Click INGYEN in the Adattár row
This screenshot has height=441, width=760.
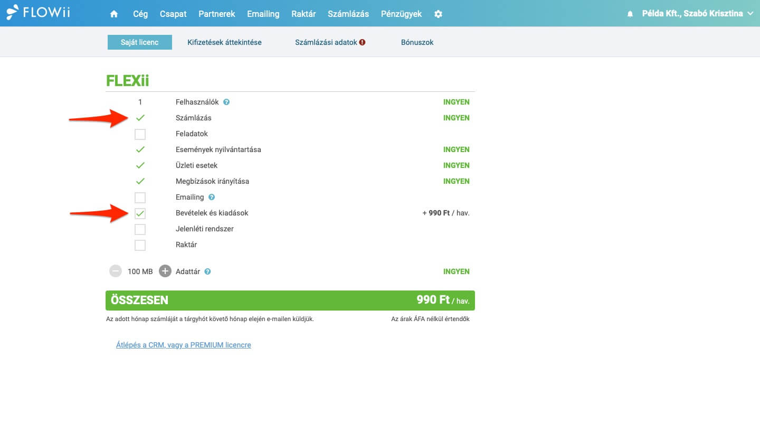pos(457,271)
